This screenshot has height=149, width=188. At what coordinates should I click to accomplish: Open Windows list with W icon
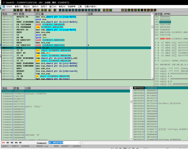(73, 10)
